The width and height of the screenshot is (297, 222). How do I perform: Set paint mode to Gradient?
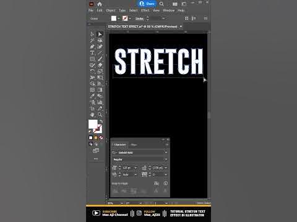96,138
